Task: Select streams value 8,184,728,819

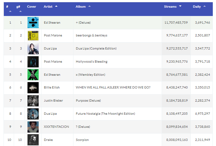Action: point(177,101)
